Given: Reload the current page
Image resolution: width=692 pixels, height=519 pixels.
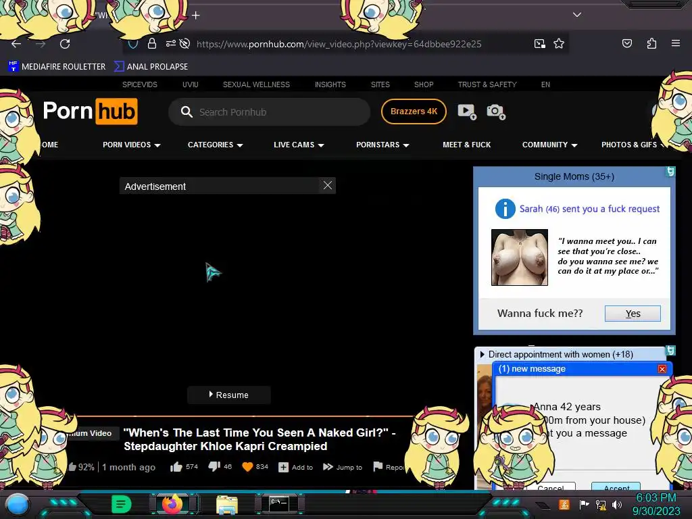Looking at the screenshot, I should tap(65, 44).
